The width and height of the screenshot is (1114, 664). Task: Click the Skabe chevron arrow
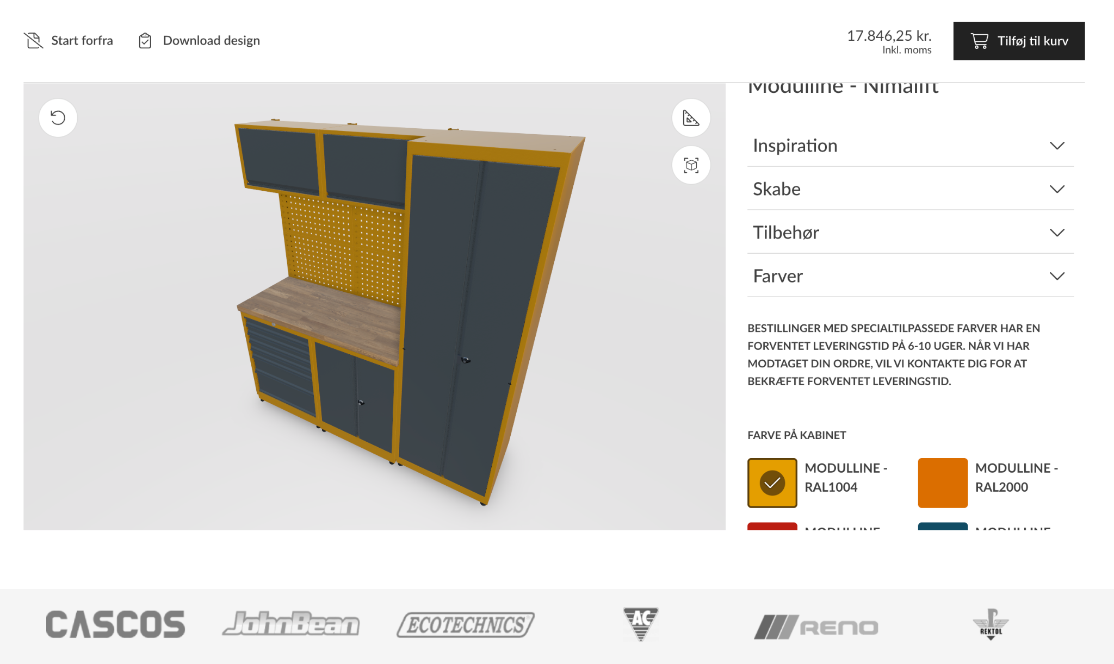[1057, 189]
